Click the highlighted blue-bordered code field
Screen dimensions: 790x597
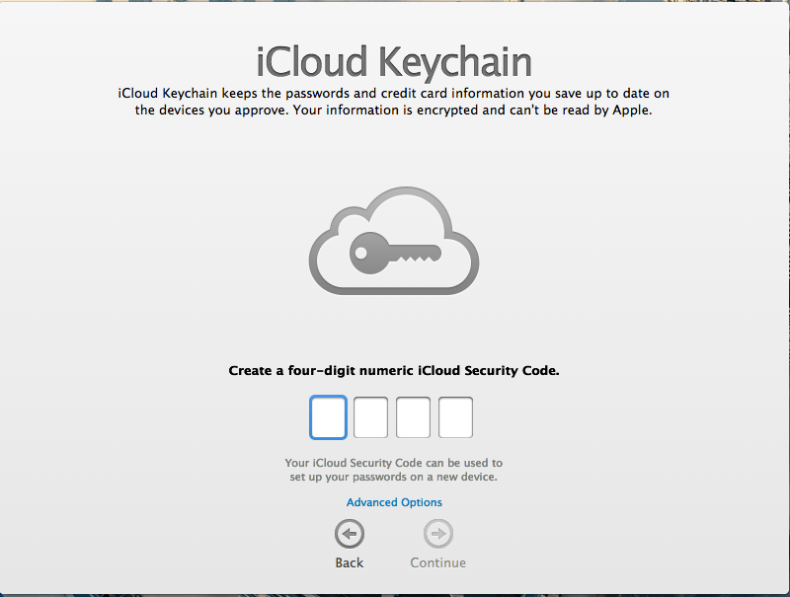327,416
